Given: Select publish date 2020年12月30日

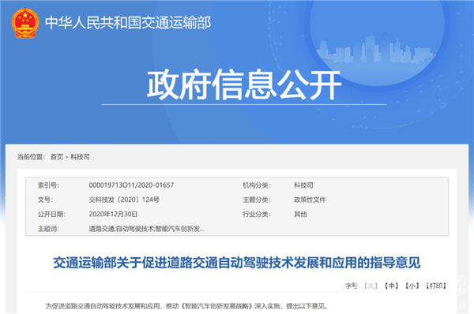Looking at the screenshot, I should point(113,214).
